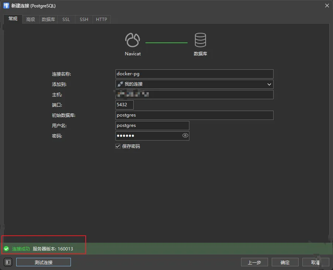Switch to the 常规 tab

point(13,19)
